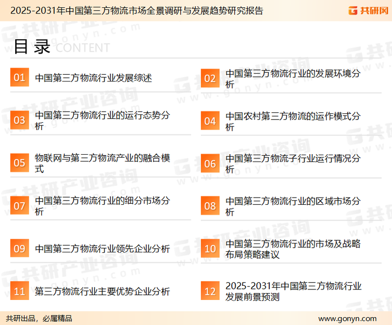Click the footer slogan 共研出品，必属精品
Viewport: 392px width, 325px height.
coord(39,318)
